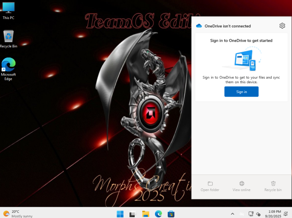
Task: Open network status tray icon
Action: point(251,214)
